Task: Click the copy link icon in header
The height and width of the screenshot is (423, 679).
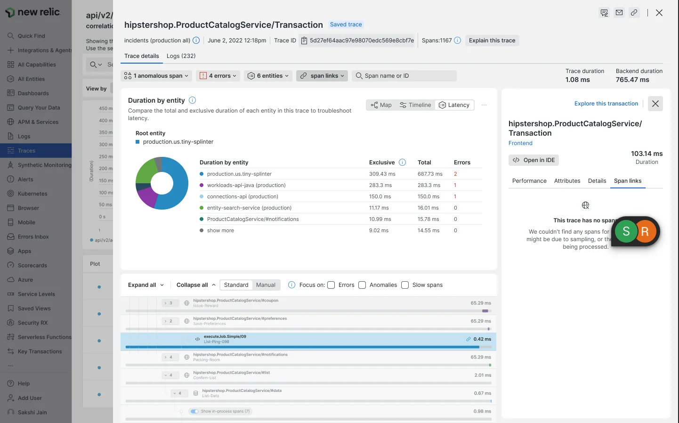Action: [634, 13]
